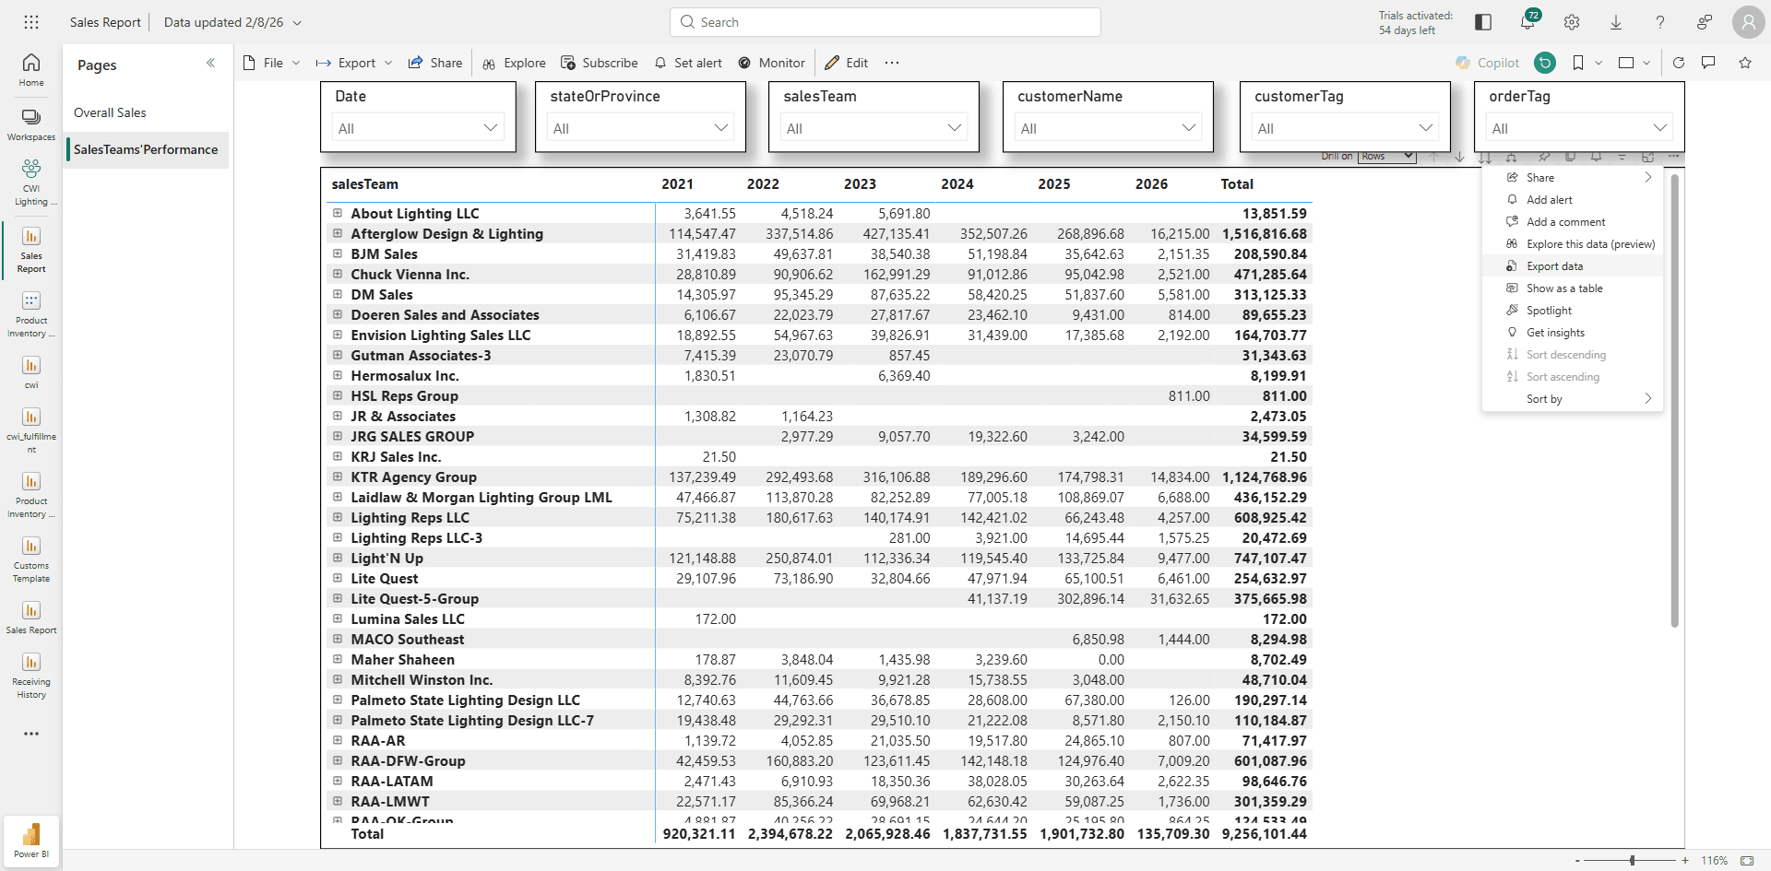Expand the About Lighting LLC row
Image resolution: width=1771 pixels, height=871 pixels.
(x=338, y=213)
